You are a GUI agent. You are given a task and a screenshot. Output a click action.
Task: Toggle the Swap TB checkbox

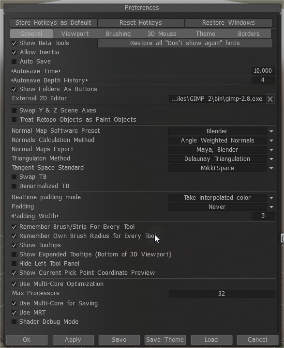(x=14, y=177)
